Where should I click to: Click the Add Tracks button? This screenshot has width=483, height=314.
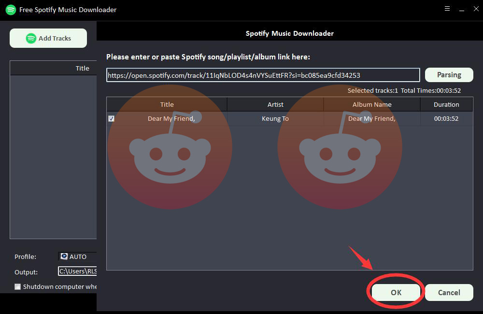[48, 38]
